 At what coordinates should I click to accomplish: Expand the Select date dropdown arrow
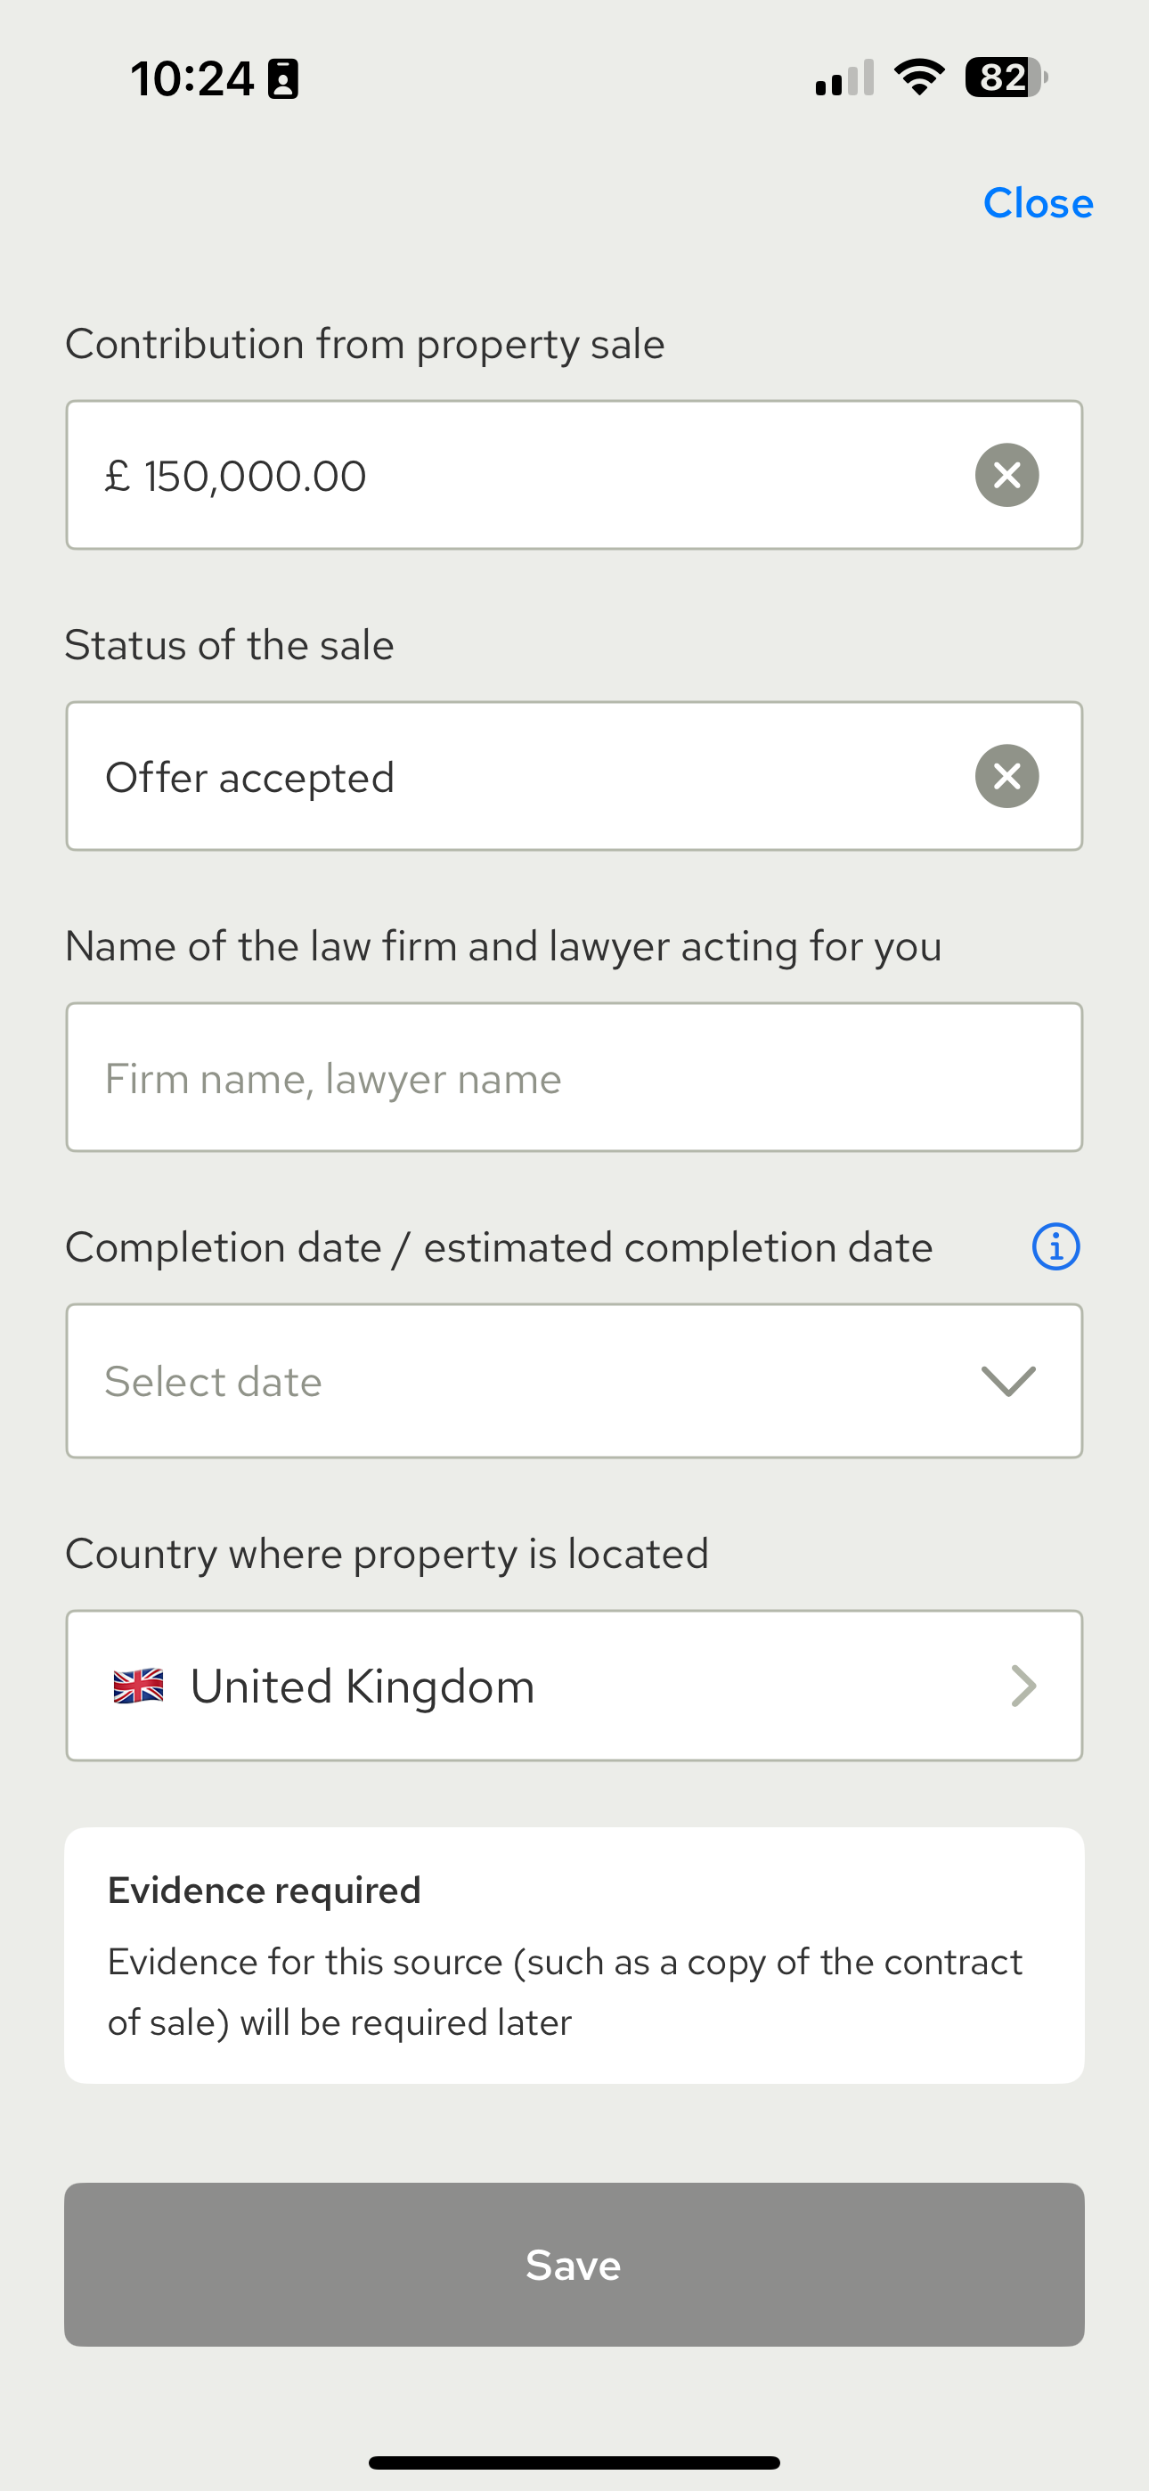pos(1007,1381)
